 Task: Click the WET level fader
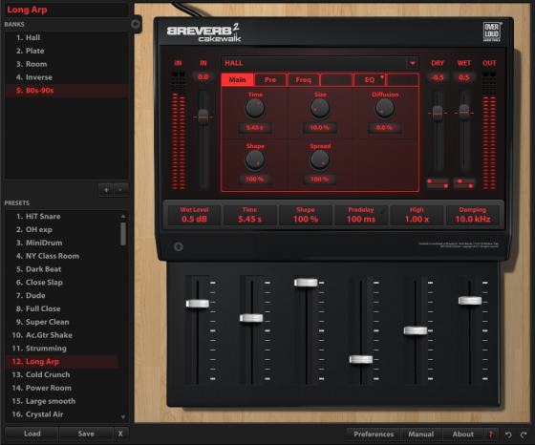464,112
